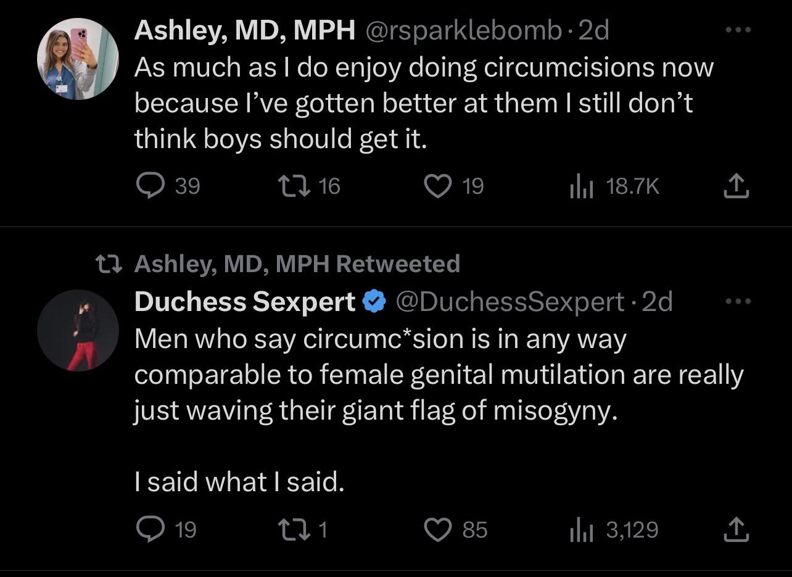Viewport: 792px width, 577px height.
Task: Click the 'Ashley, MD, MPH Retweeted' label
Action: (x=297, y=264)
